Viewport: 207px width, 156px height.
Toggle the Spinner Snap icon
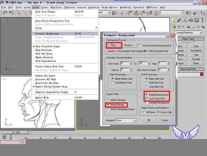(149, 13)
